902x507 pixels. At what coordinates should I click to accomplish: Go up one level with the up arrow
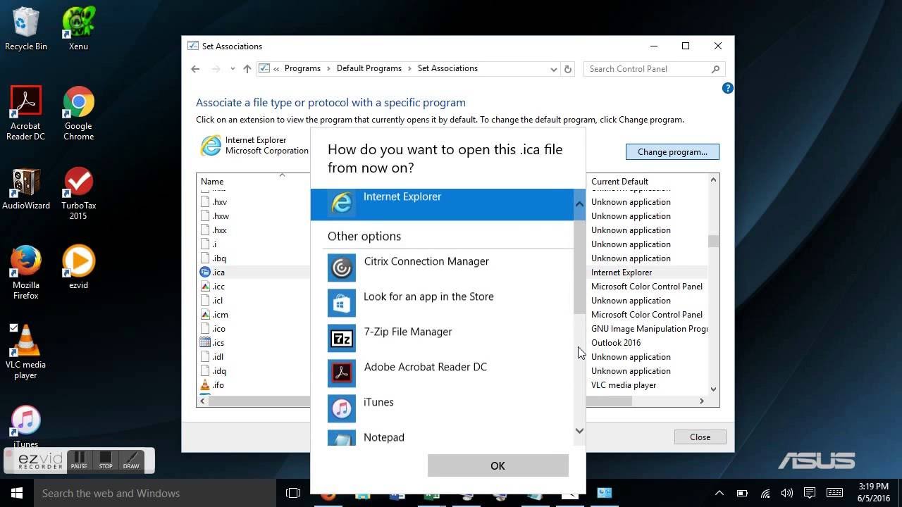(x=247, y=69)
